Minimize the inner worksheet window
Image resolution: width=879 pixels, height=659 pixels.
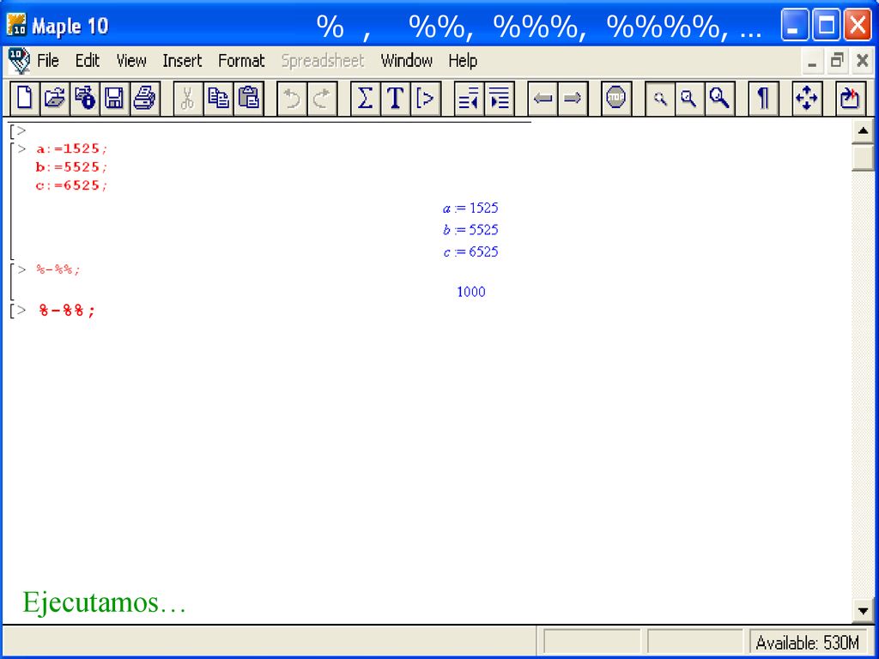[812, 61]
